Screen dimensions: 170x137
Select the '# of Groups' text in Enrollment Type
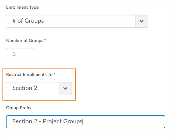coord(28,21)
